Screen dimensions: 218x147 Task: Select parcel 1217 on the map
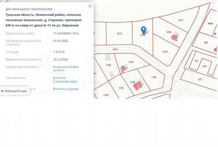181,20
